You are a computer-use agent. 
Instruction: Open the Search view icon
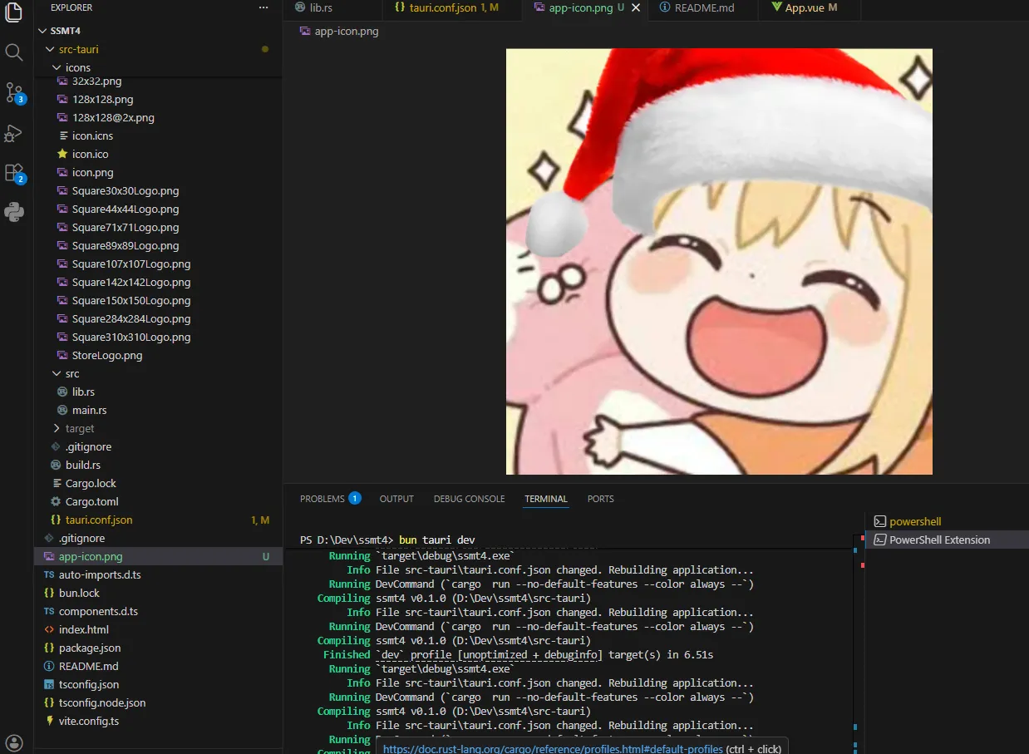coord(14,52)
